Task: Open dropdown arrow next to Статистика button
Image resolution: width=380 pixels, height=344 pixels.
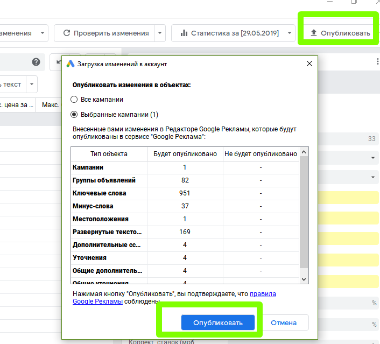Action: click(290, 33)
